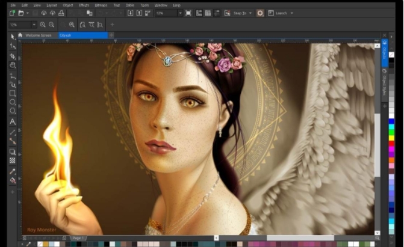Pick the red swatch in color palette
The height and width of the screenshot is (247, 404).
coord(391,143)
